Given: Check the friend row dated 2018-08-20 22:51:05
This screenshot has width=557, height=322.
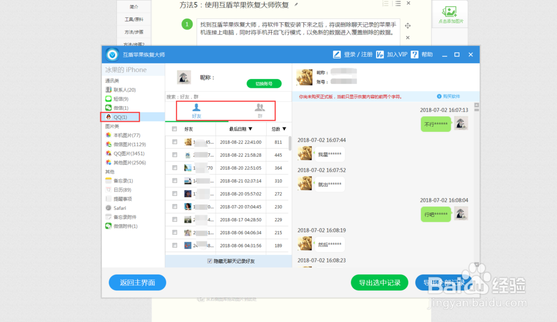Looking at the screenshot, I should click(x=174, y=168).
